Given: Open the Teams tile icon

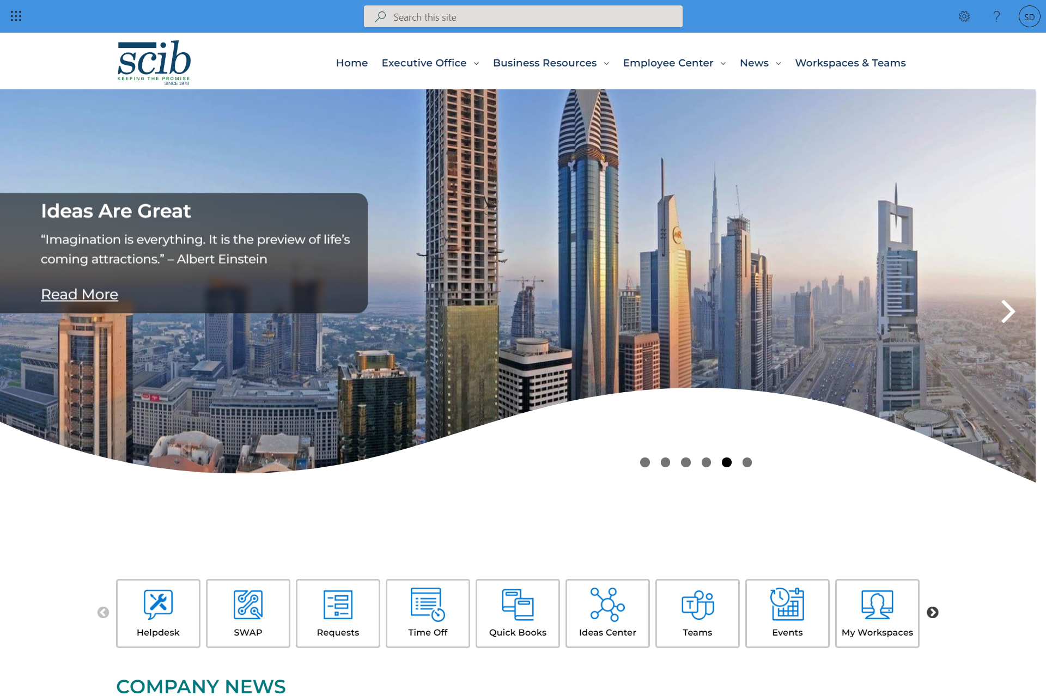Looking at the screenshot, I should pos(697,604).
